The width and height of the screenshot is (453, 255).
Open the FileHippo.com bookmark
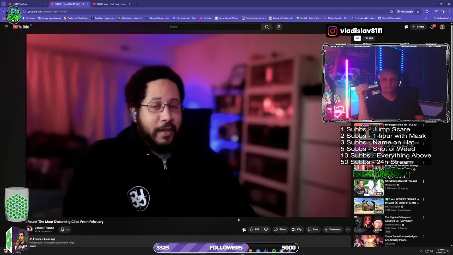(x=184, y=18)
